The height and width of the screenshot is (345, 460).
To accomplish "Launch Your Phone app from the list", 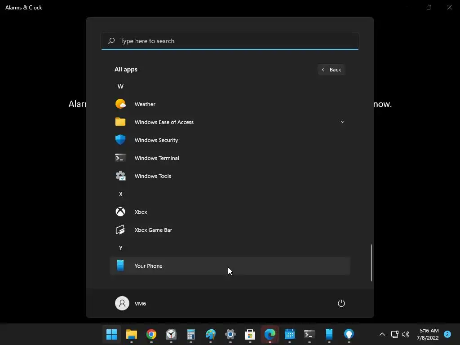I will [230, 266].
